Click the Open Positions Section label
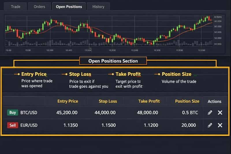Screen dimensions: 231x154 pyautogui.click(x=113, y=61)
